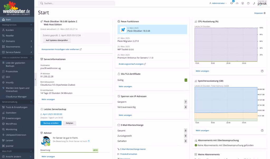Image resolution: width=270 pixels, height=159 pixels.
Task: Click the Service-Pakete icon
Action: 3,52
